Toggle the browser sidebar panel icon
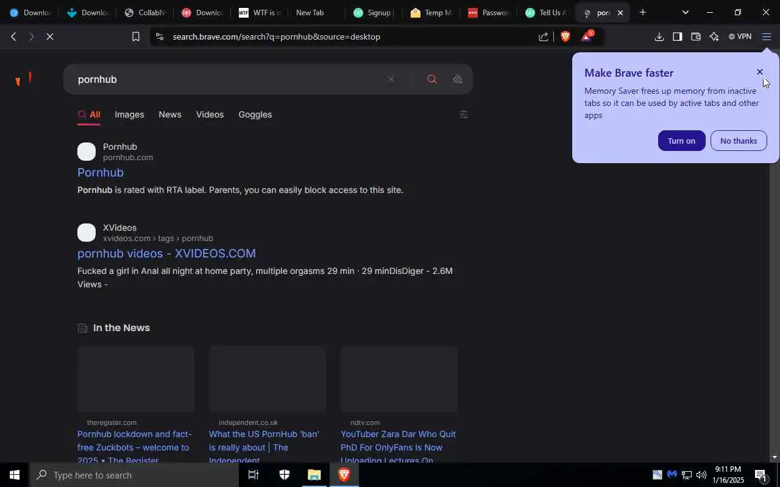This screenshot has width=780, height=487. pos(677,37)
